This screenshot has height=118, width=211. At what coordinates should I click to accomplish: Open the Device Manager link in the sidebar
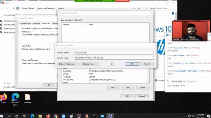click(x=9, y=21)
